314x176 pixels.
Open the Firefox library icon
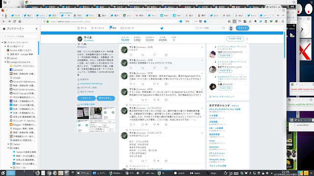click(229, 22)
